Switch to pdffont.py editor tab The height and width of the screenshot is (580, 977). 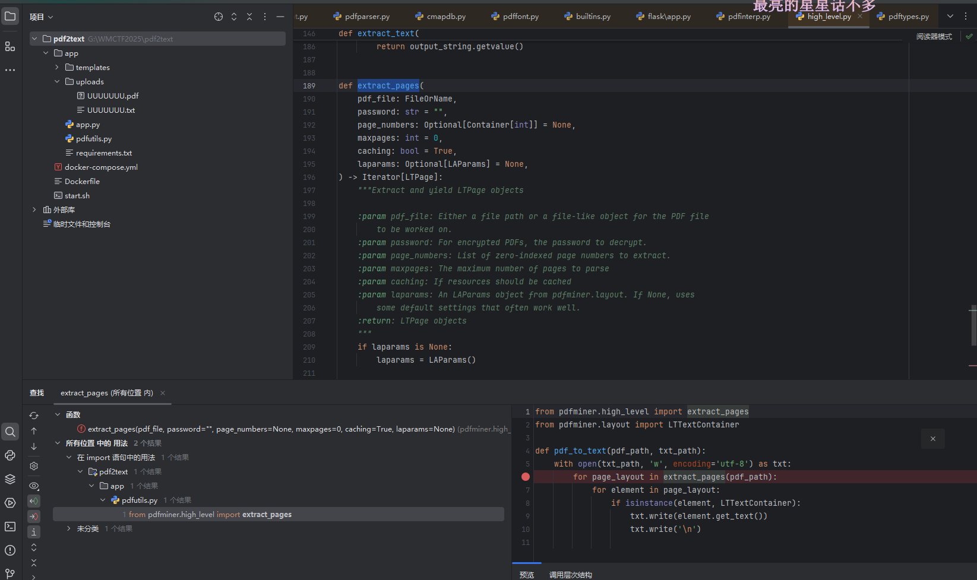coord(515,17)
